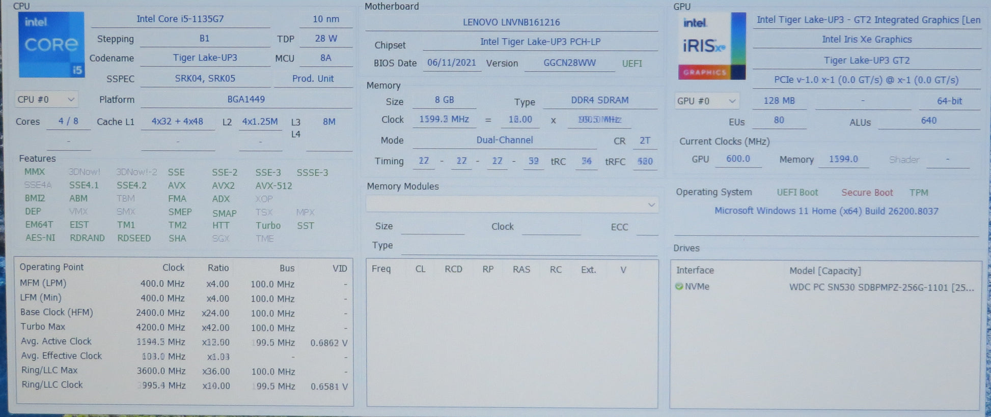Image resolution: width=991 pixels, height=417 pixels.
Task: Open the CPU #0 selector dropdown
Action: coord(46,100)
